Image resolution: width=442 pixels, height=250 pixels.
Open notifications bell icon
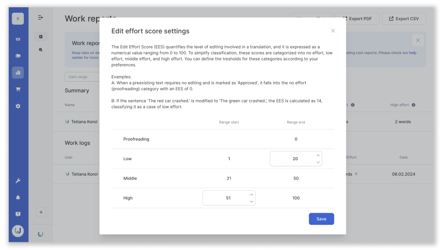(18, 198)
